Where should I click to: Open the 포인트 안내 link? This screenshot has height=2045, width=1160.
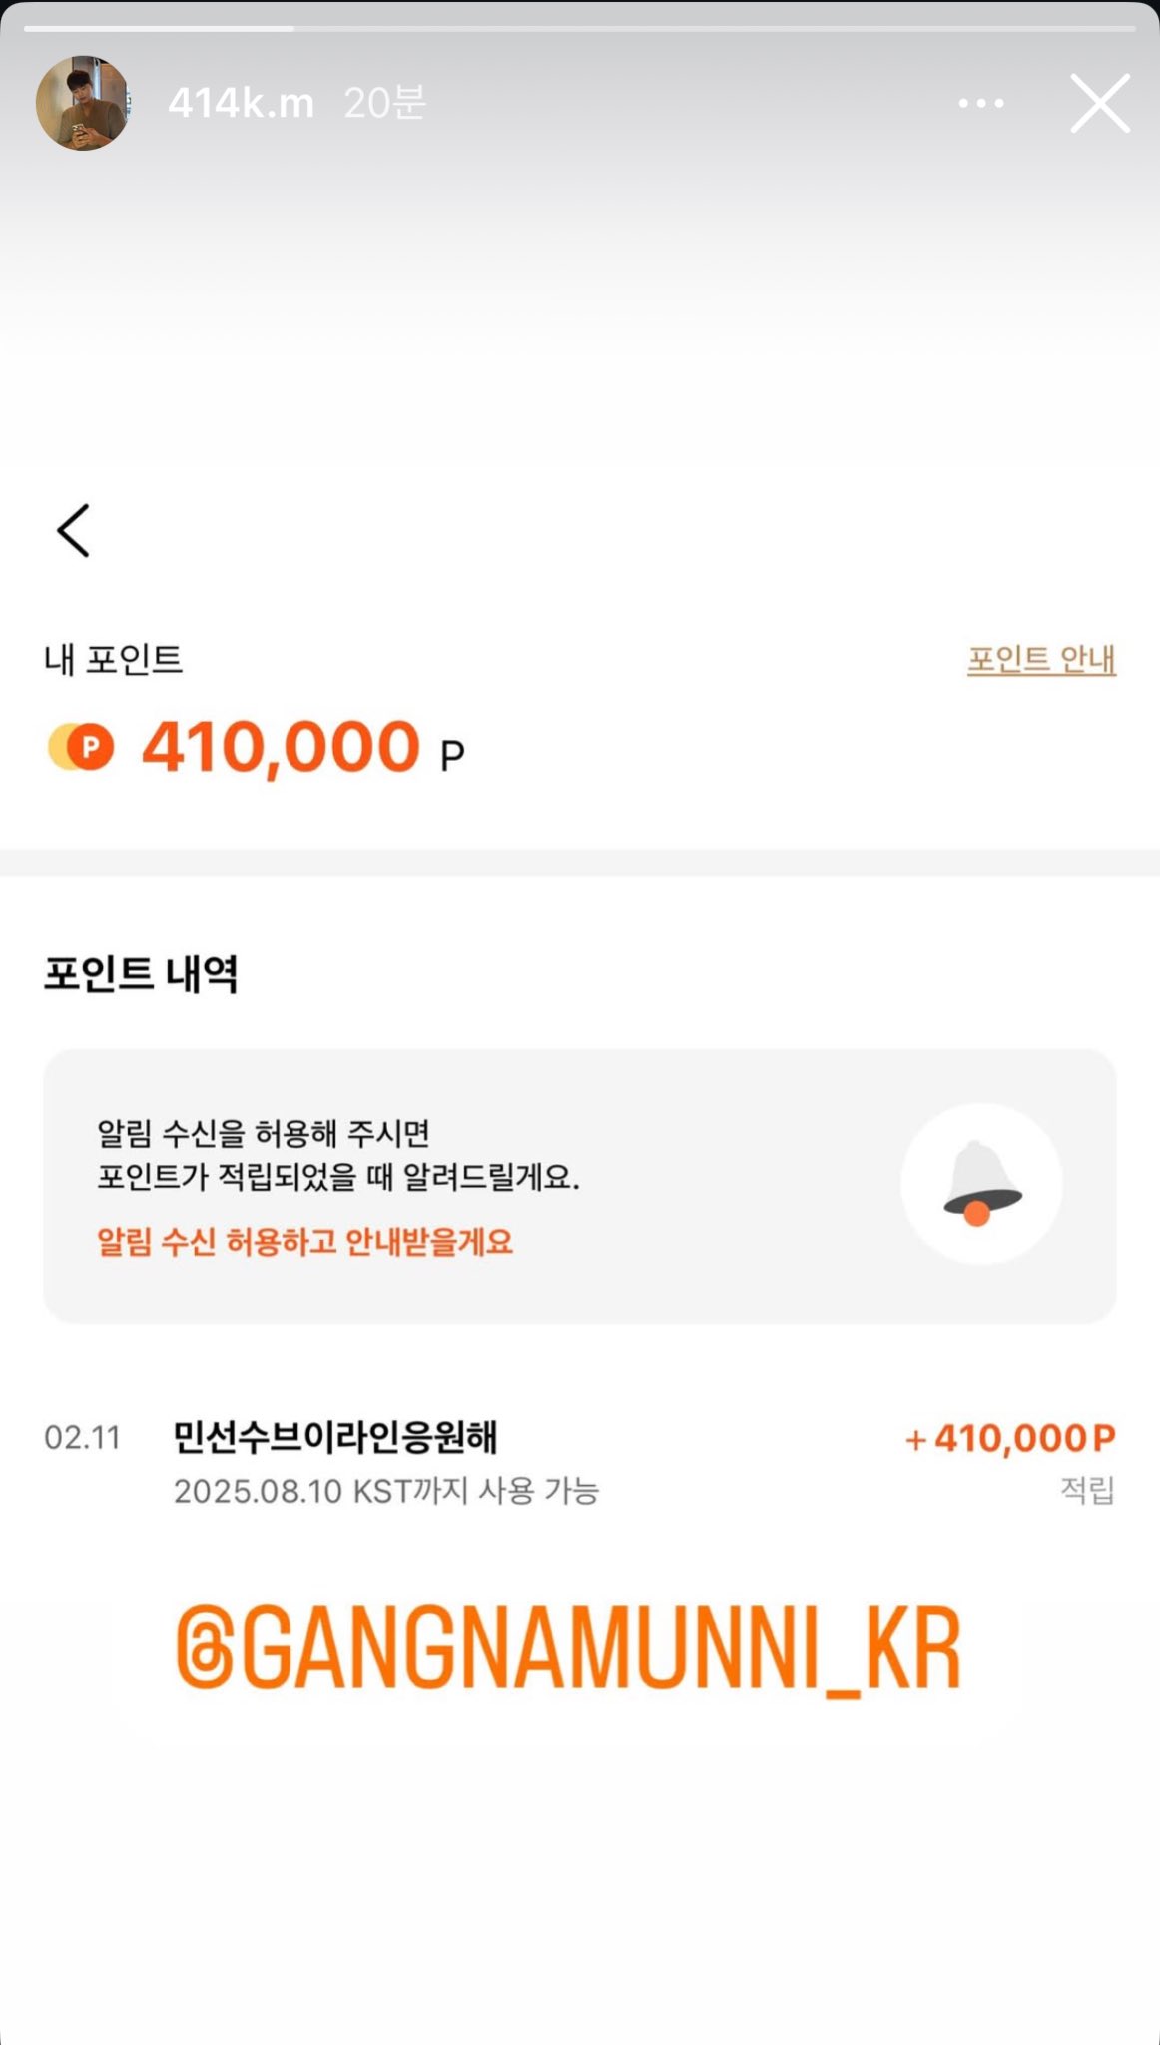click(x=1040, y=659)
